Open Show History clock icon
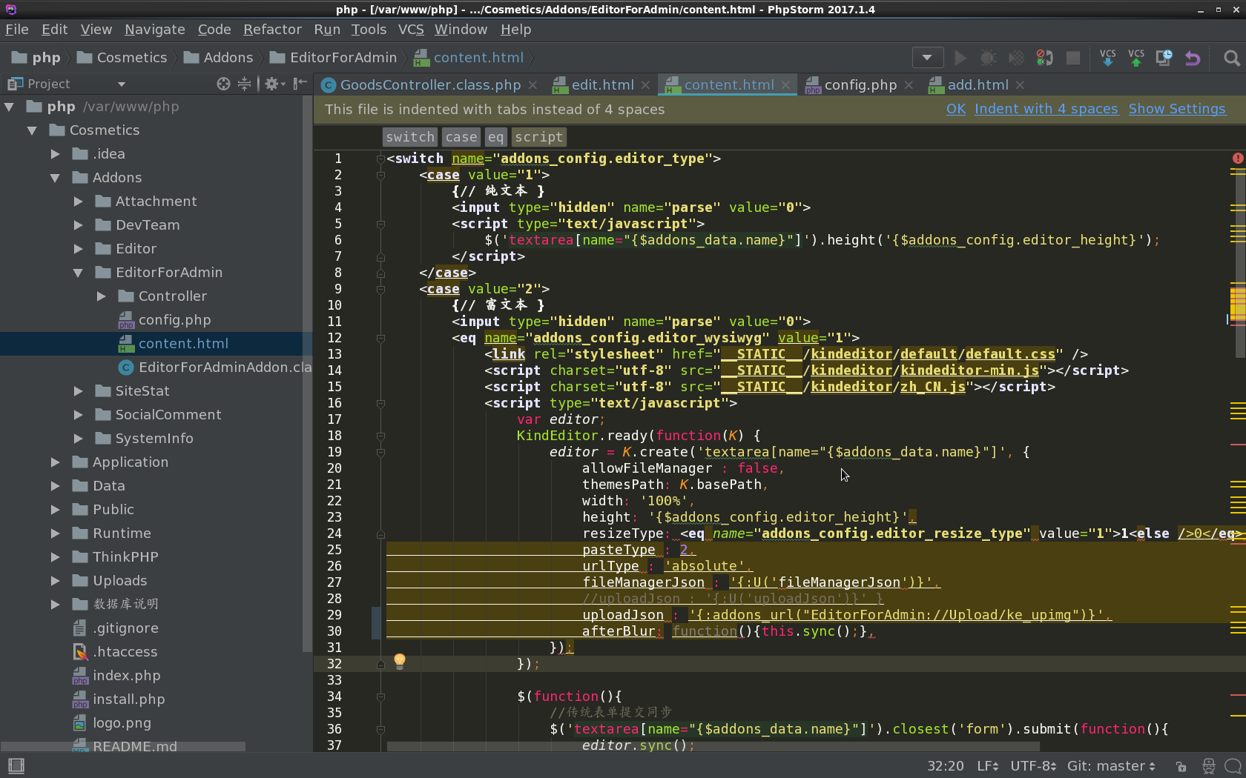The width and height of the screenshot is (1246, 778). click(x=1164, y=58)
